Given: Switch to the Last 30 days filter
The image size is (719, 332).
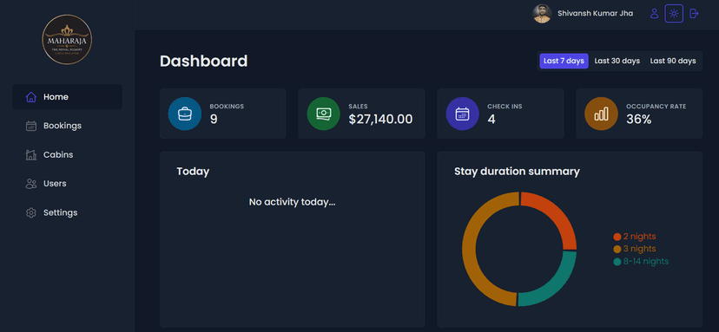Looking at the screenshot, I should (x=617, y=61).
